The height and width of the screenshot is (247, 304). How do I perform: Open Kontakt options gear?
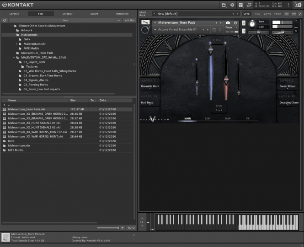232,5
